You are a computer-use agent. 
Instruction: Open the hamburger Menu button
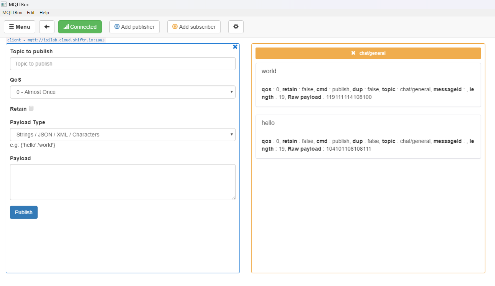[x=20, y=27]
